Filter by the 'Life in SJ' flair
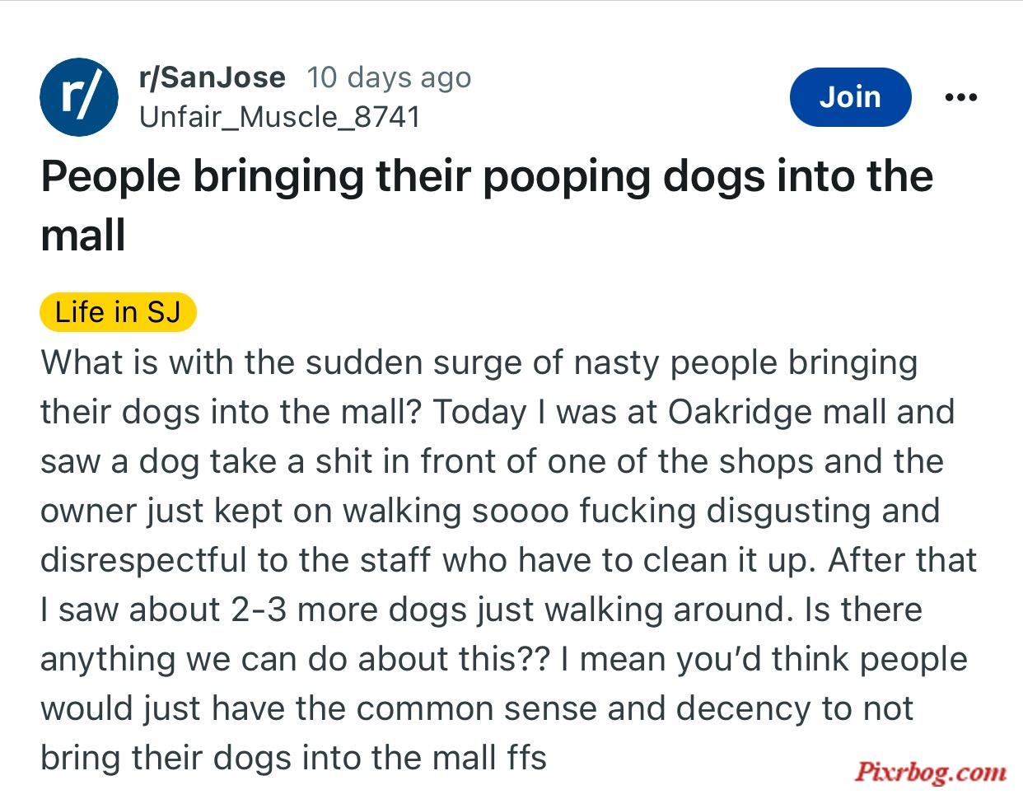Viewport: 1023px width, 799px height. [x=118, y=312]
